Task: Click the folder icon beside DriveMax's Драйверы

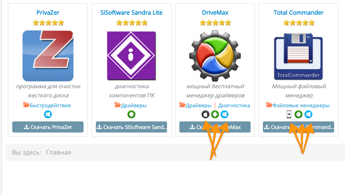Action: click(x=183, y=105)
